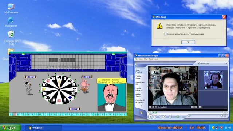Screen dimensions: 233x131
Task: Choose letter М in the game alphabet bar
Action: (55, 114)
